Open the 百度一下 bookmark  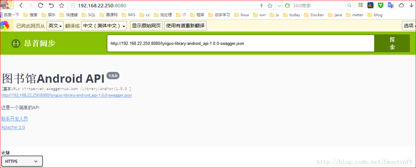[x=10, y=15]
